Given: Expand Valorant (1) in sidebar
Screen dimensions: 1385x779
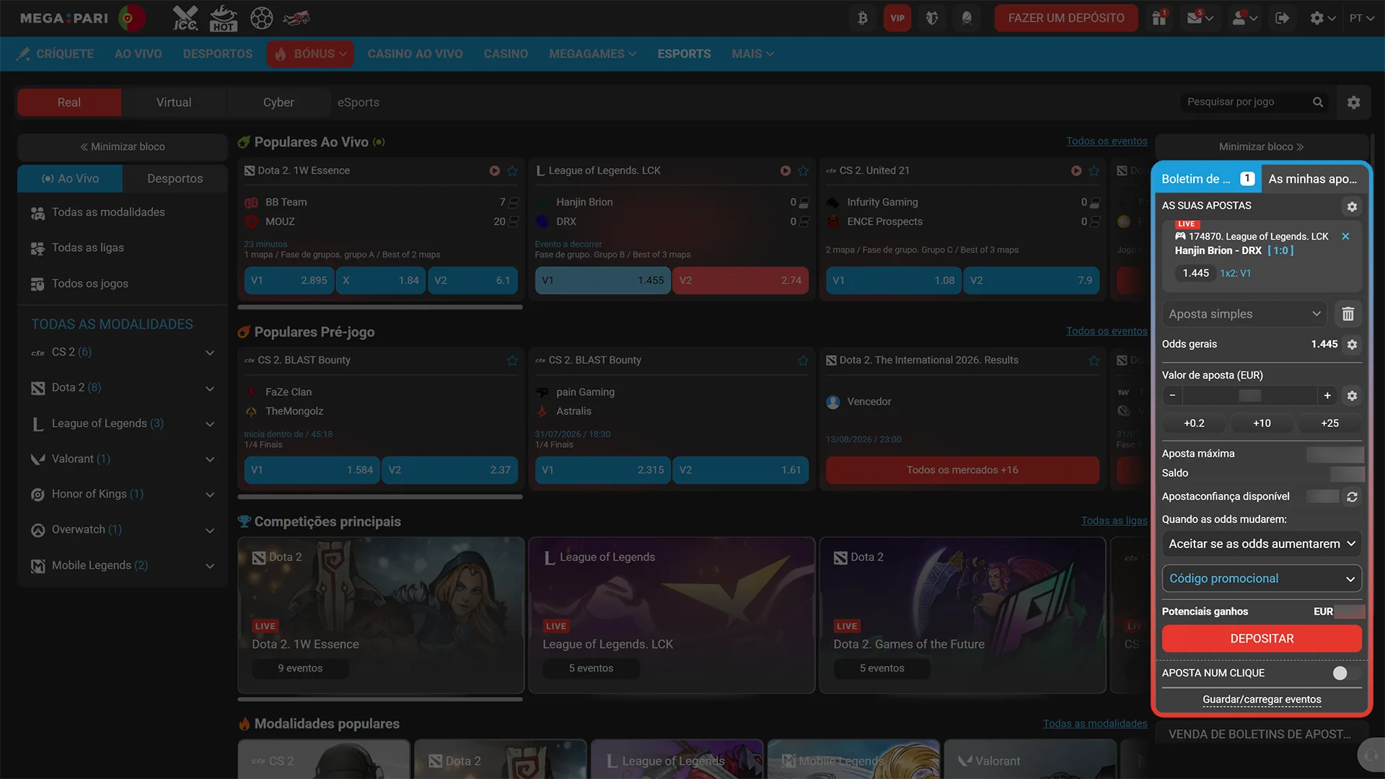Looking at the screenshot, I should point(210,459).
